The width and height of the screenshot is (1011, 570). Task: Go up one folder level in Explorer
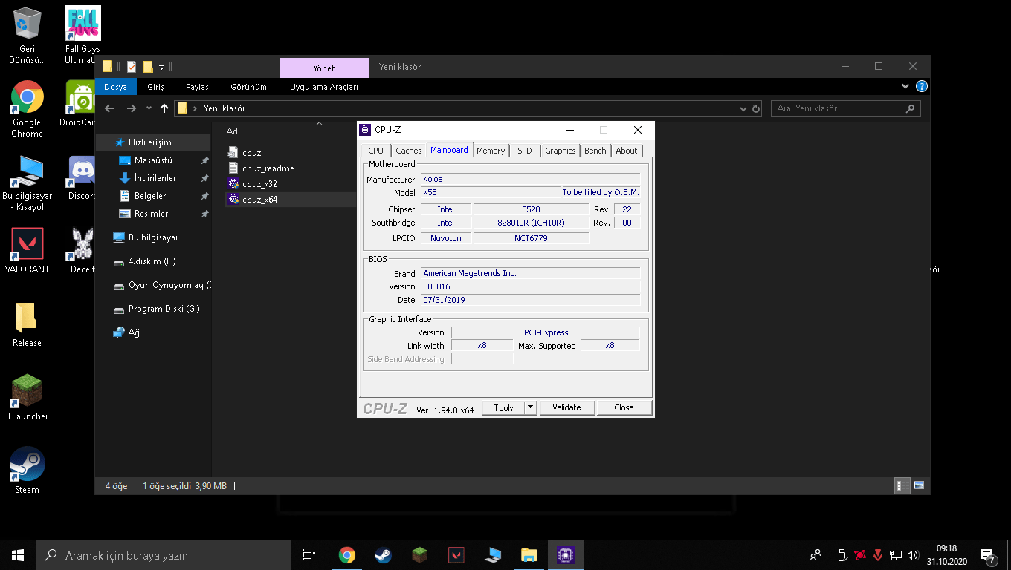click(x=164, y=108)
